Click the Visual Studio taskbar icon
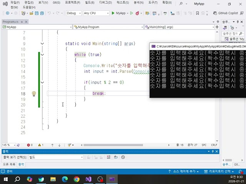 88,179
